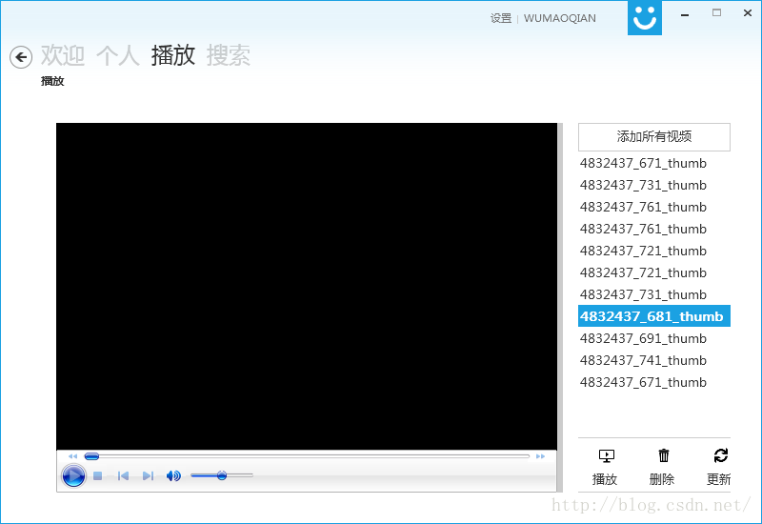Delete the selected video with the 删除 trash icon

(663, 455)
